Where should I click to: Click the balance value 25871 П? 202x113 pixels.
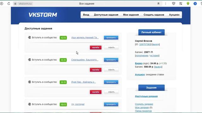point(148,52)
